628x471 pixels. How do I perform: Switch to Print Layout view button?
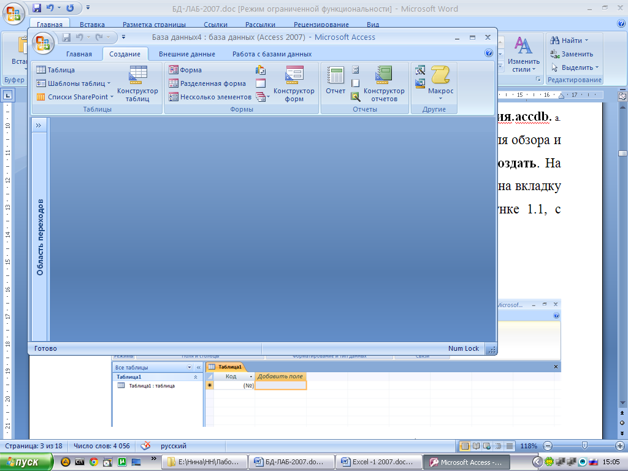point(465,446)
